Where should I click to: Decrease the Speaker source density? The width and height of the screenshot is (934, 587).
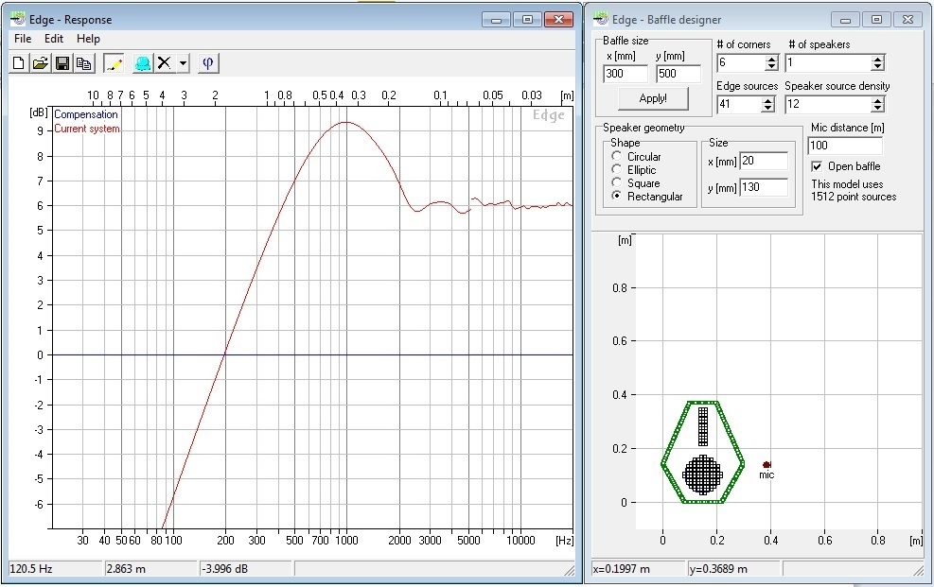[x=877, y=109]
